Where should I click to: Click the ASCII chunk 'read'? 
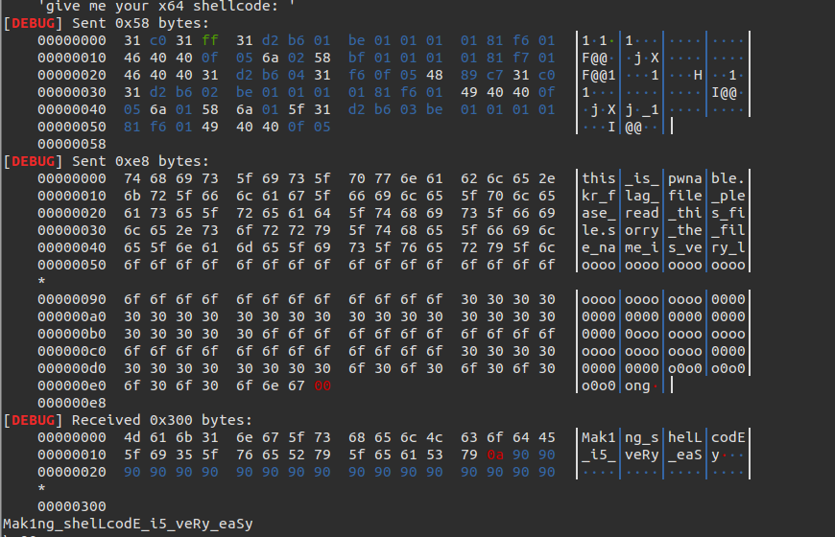point(642,214)
